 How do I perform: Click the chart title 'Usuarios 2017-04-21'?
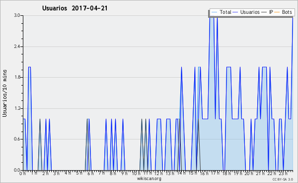(74, 8)
